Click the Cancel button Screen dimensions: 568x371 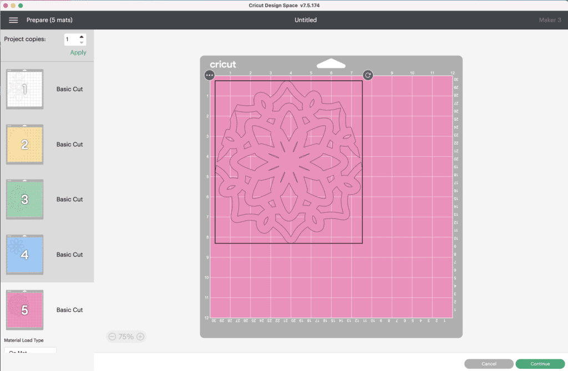[x=489, y=364]
